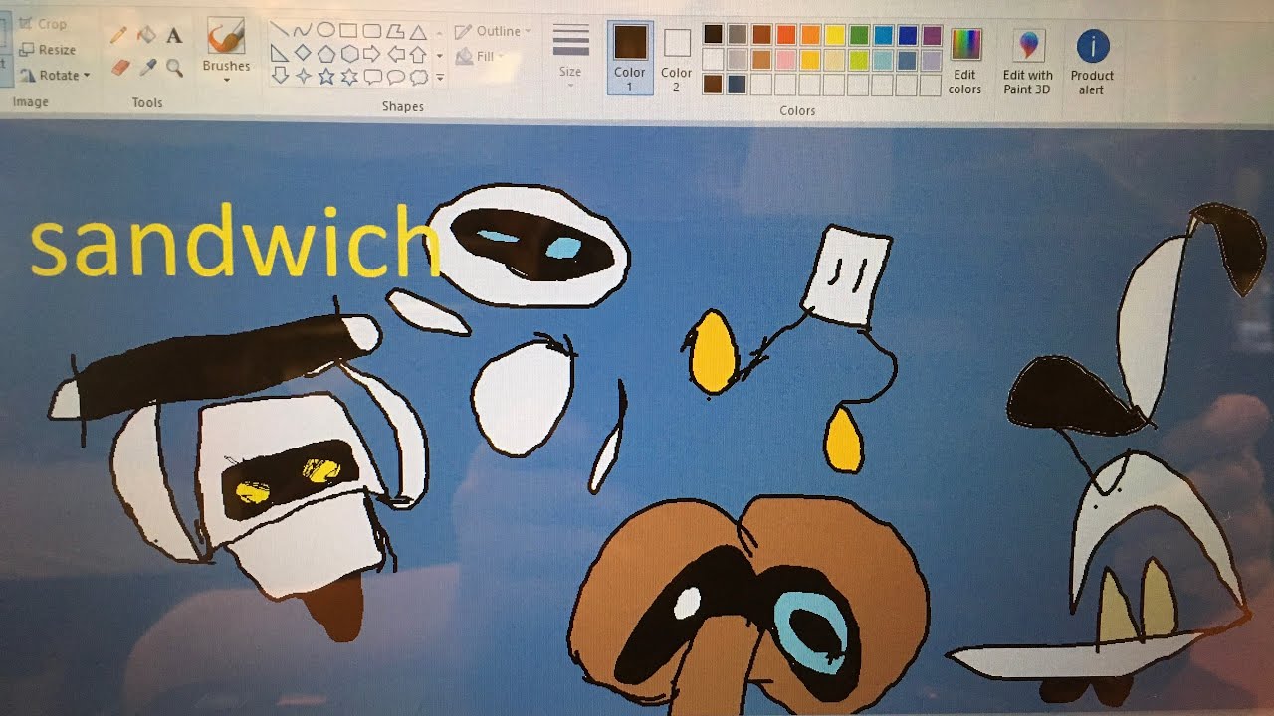Choose the Polygon shape
The width and height of the screenshot is (1274, 716).
pos(395,32)
